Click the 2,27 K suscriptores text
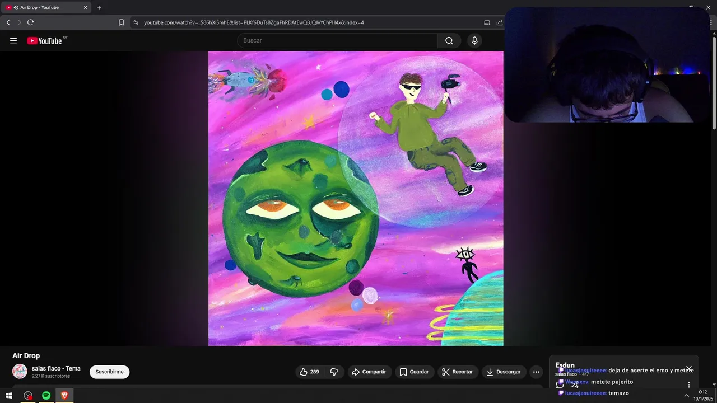 point(51,376)
